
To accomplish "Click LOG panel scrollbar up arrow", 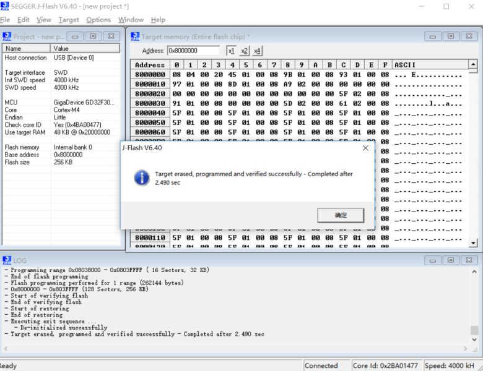I will pos(474,271).
